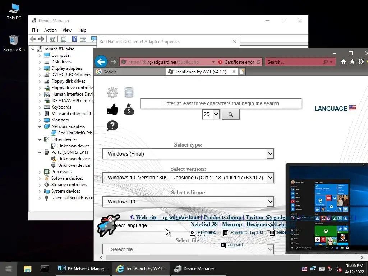Click the Properties icon in Device Manager toolbar
This screenshot has width=368, height=276.
[63, 39]
